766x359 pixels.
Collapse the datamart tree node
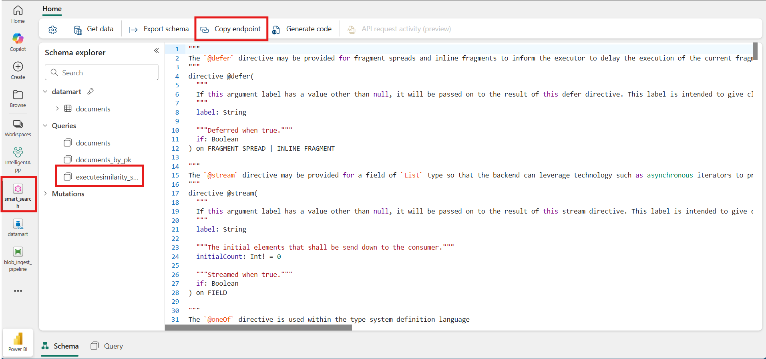point(45,92)
